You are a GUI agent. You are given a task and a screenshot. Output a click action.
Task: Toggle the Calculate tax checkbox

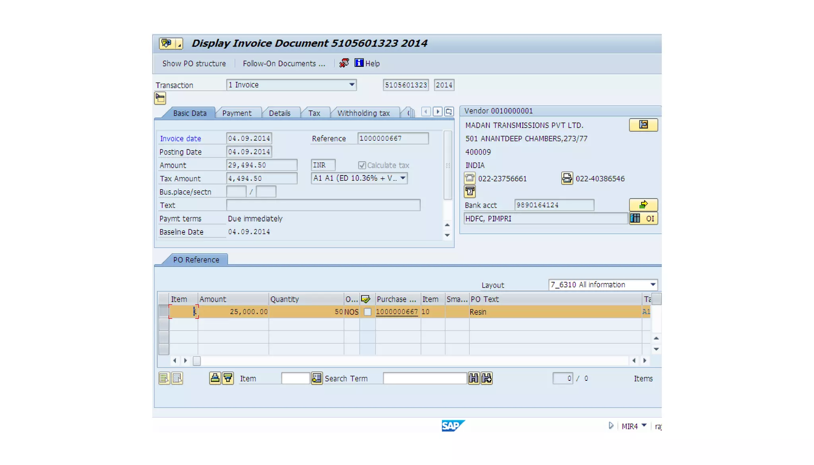(362, 165)
